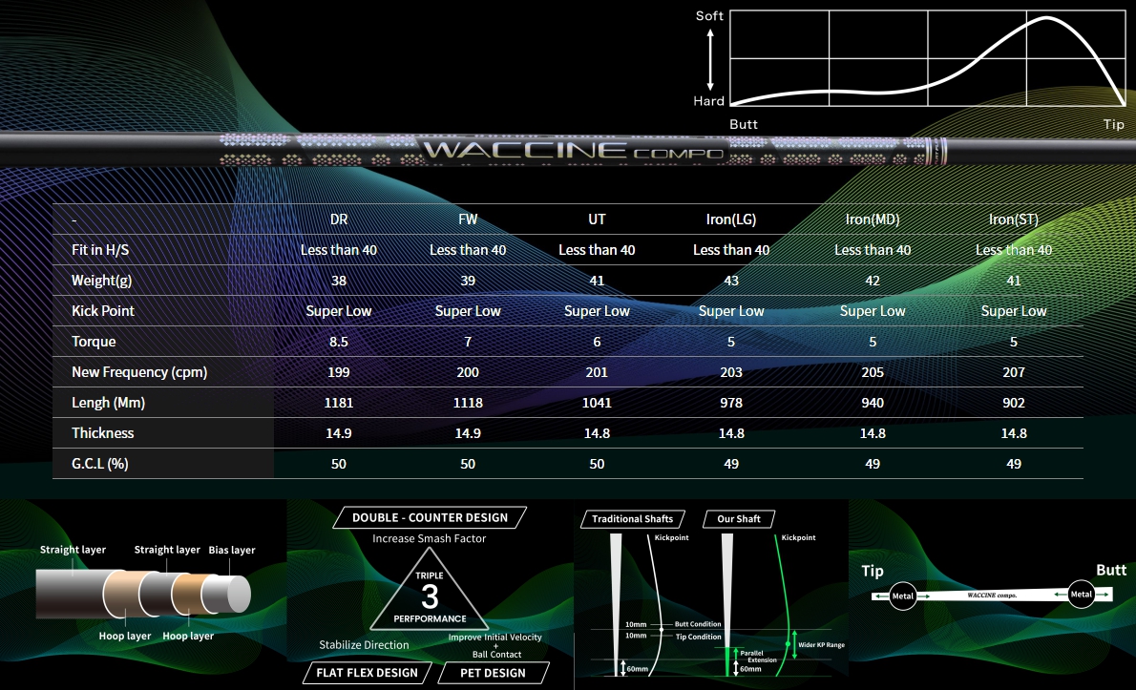This screenshot has width=1136, height=690.
Task: Click 'Increase Smash Factor' text
Action: coord(429,538)
